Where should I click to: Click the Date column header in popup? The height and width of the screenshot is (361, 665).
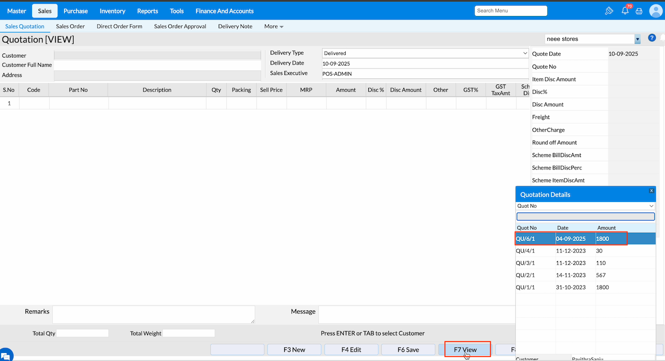pos(562,227)
